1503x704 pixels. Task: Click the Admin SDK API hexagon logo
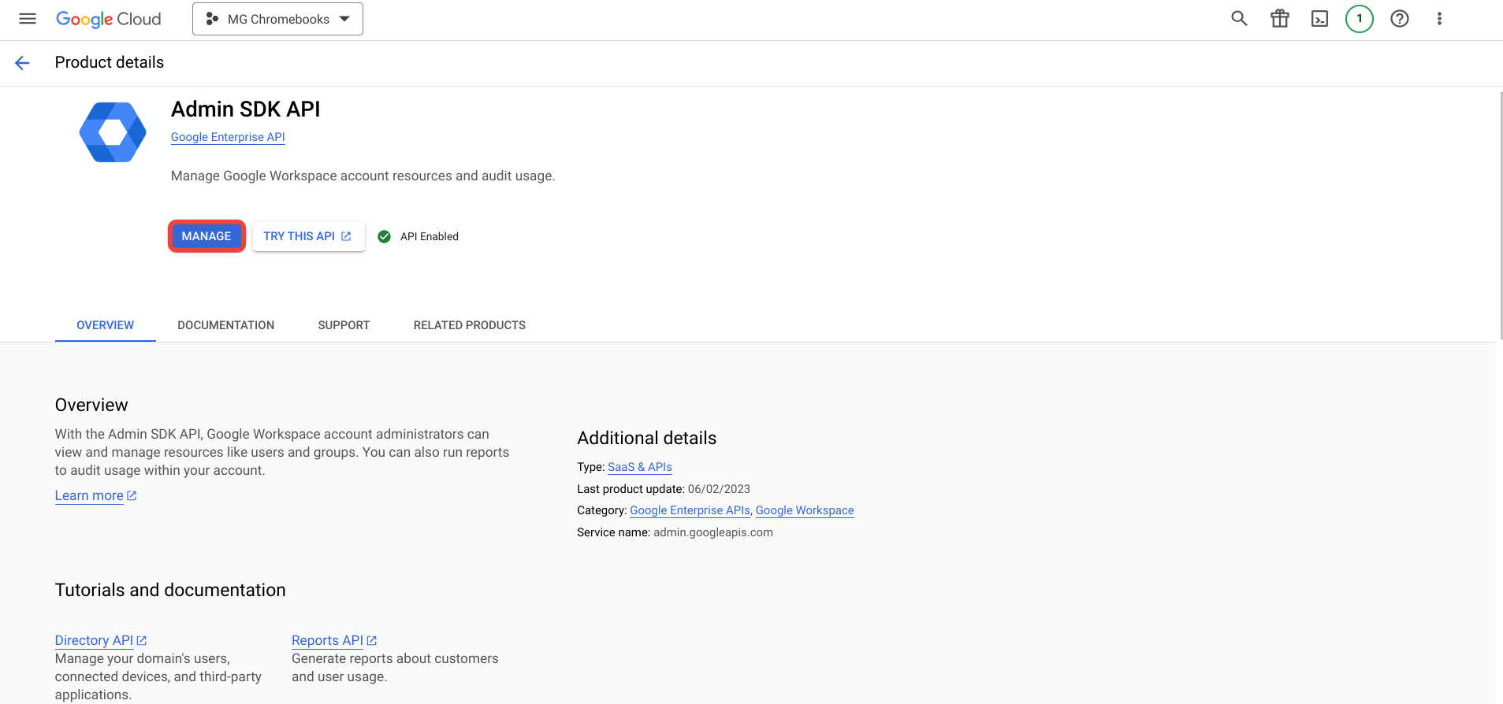tap(113, 132)
